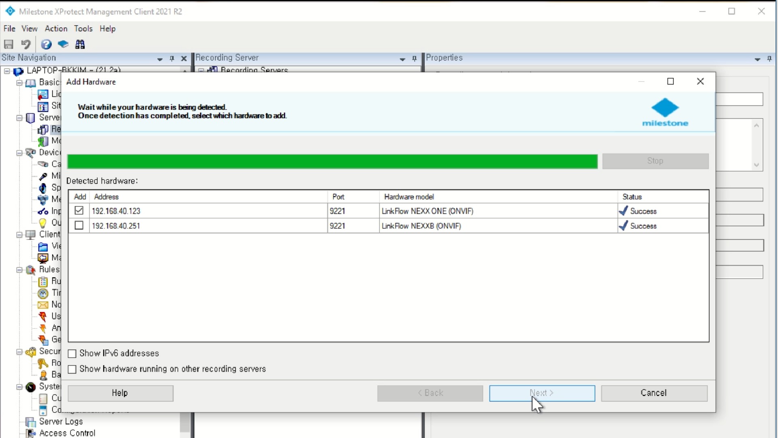Select the User-defined Events icon

[43, 316]
